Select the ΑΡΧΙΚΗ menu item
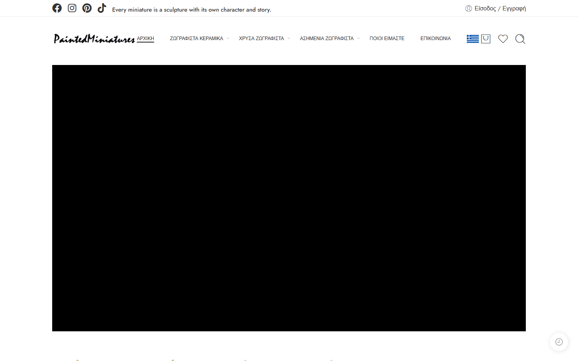The width and height of the screenshot is (578, 361). (x=145, y=39)
